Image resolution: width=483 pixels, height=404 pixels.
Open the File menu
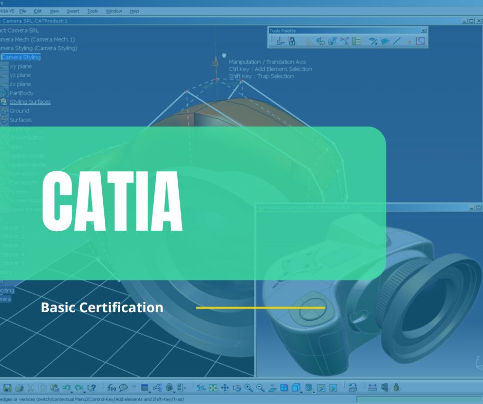click(x=23, y=11)
